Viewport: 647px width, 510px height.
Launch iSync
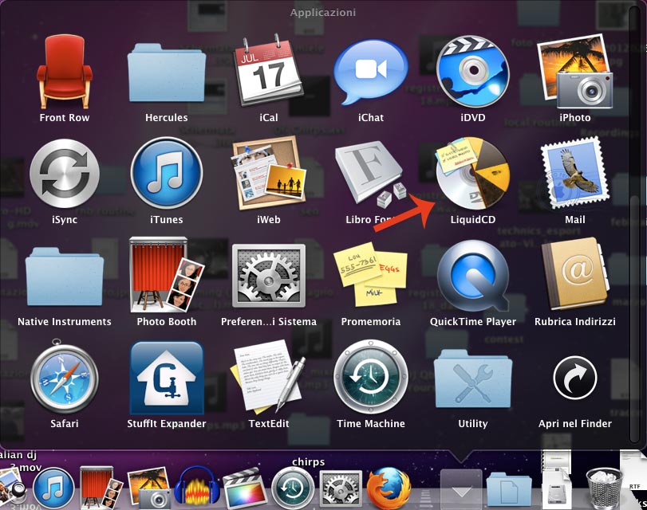point(65,174)
